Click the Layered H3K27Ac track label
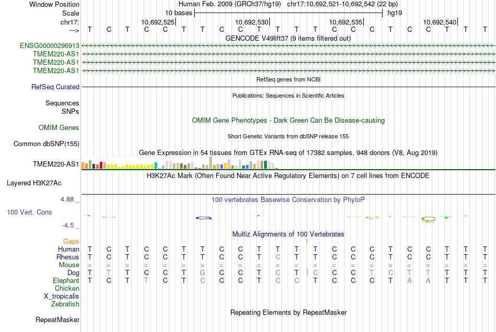 point(34,183)
